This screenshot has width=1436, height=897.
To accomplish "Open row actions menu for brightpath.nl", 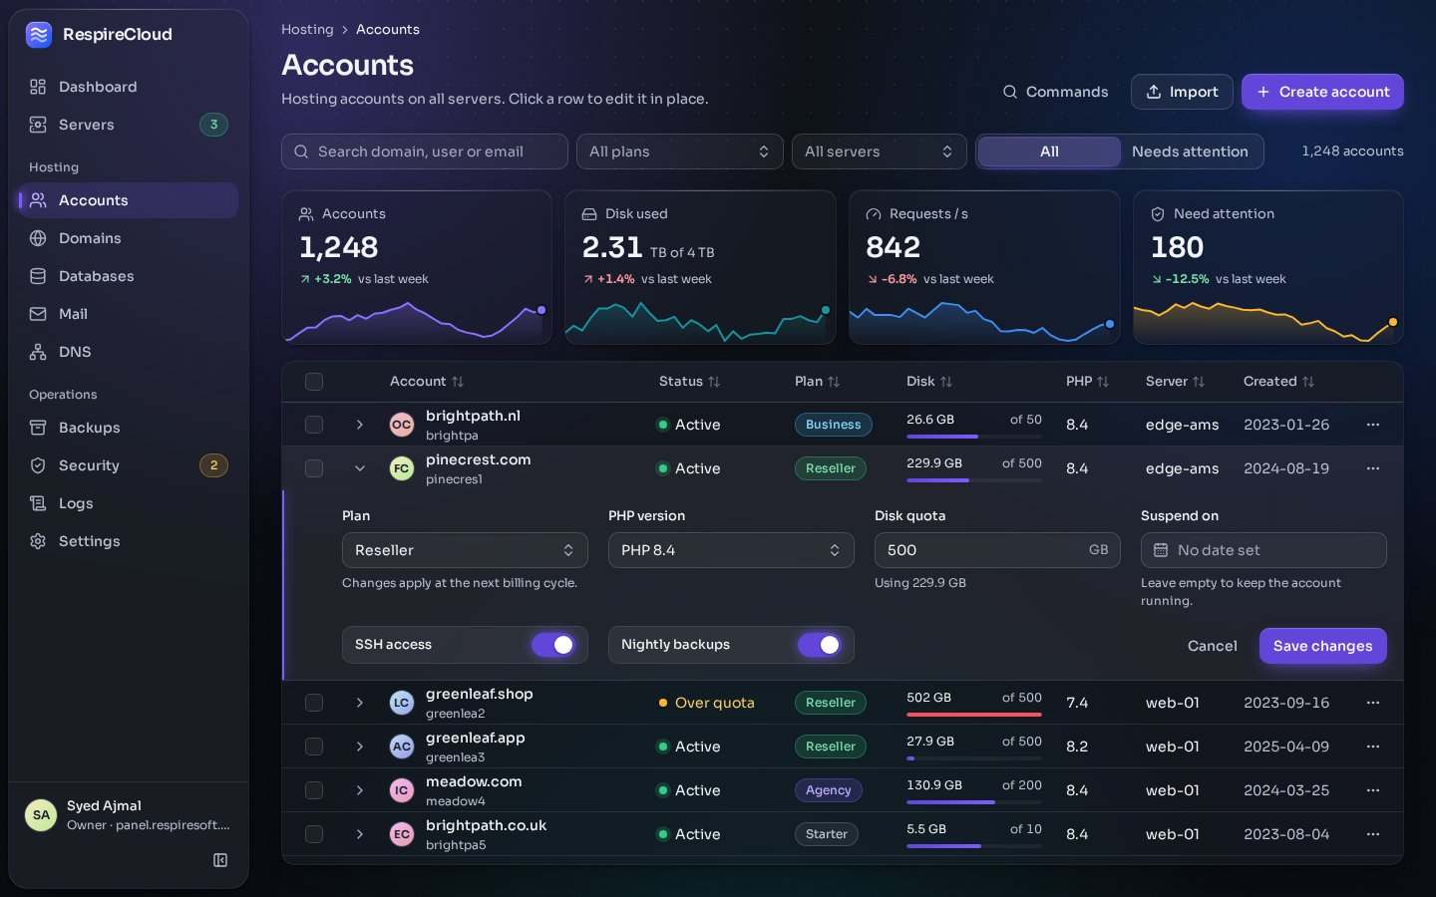I will click(1373, 425).
